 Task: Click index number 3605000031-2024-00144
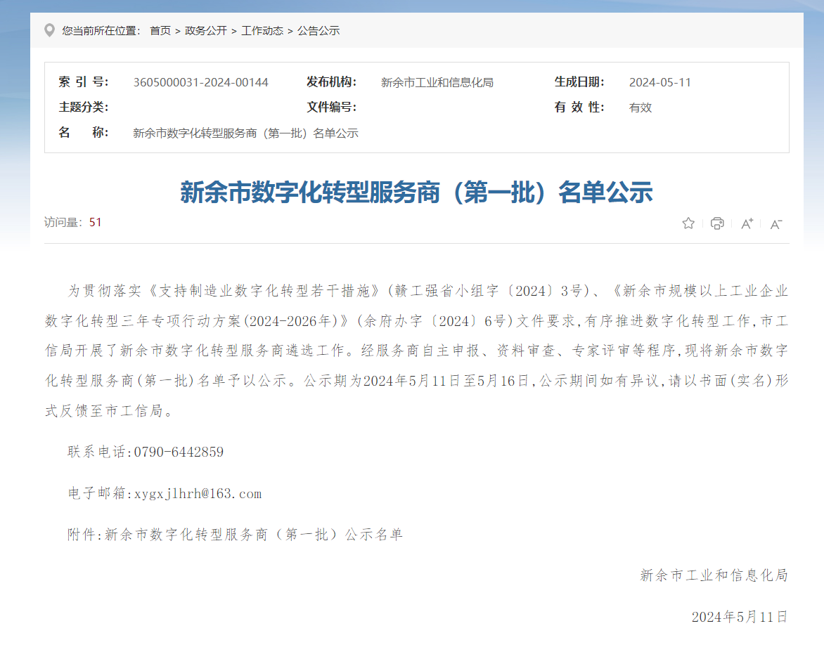tap(201, 82)
